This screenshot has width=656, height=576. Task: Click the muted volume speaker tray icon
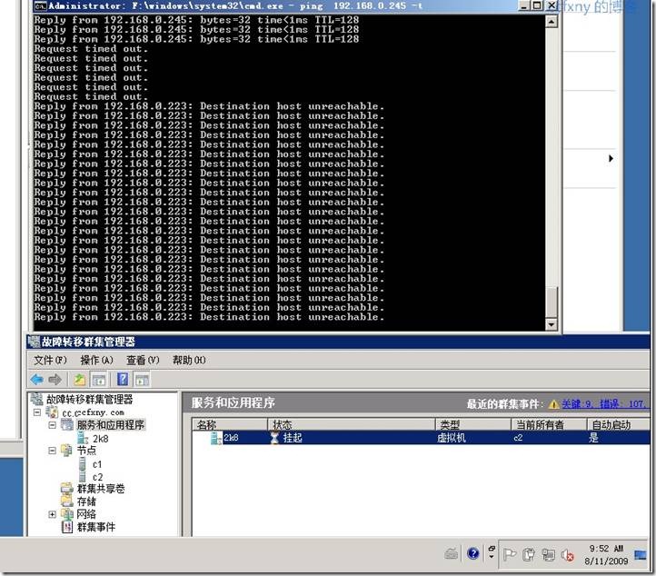click(568, 555)
